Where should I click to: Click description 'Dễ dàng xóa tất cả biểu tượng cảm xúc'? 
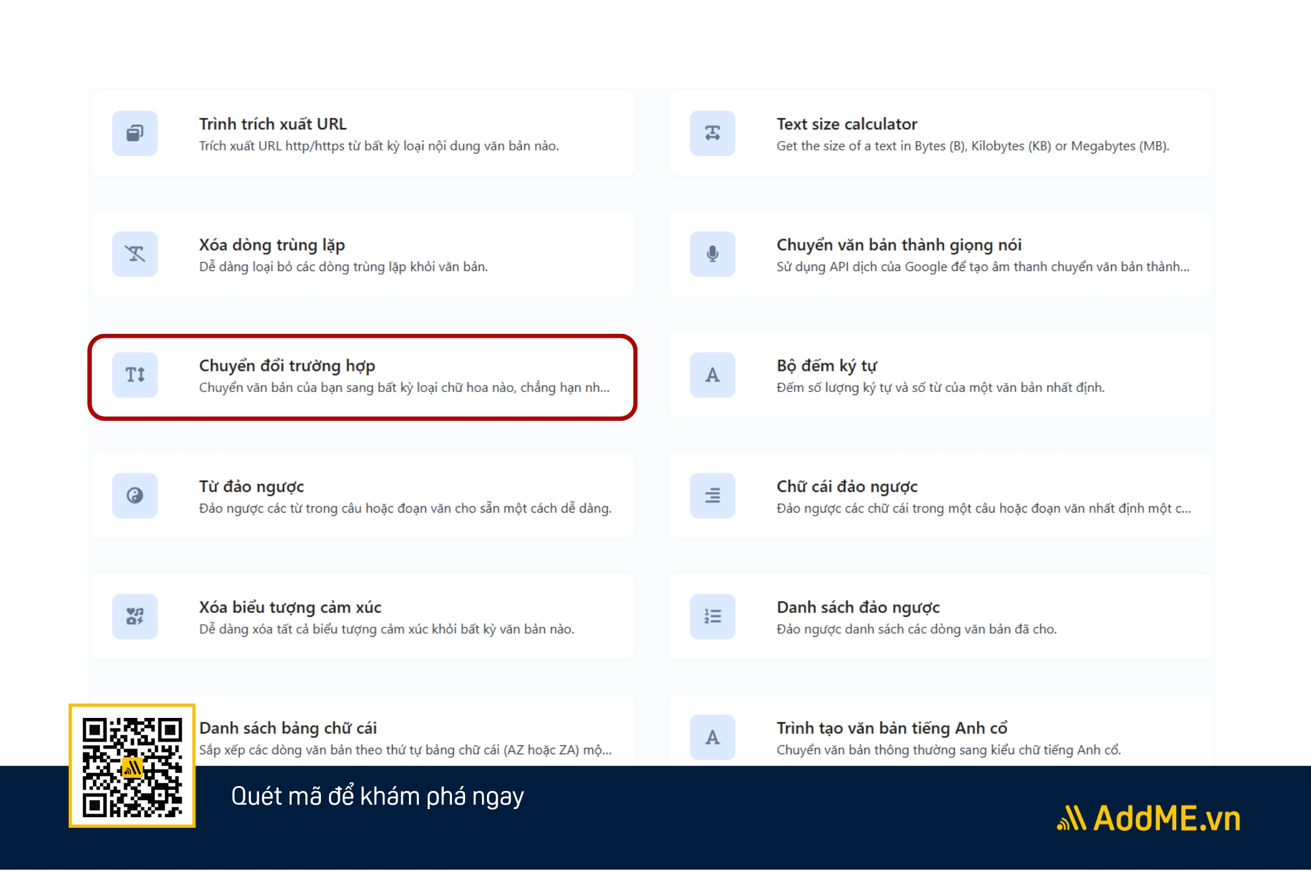386,629
